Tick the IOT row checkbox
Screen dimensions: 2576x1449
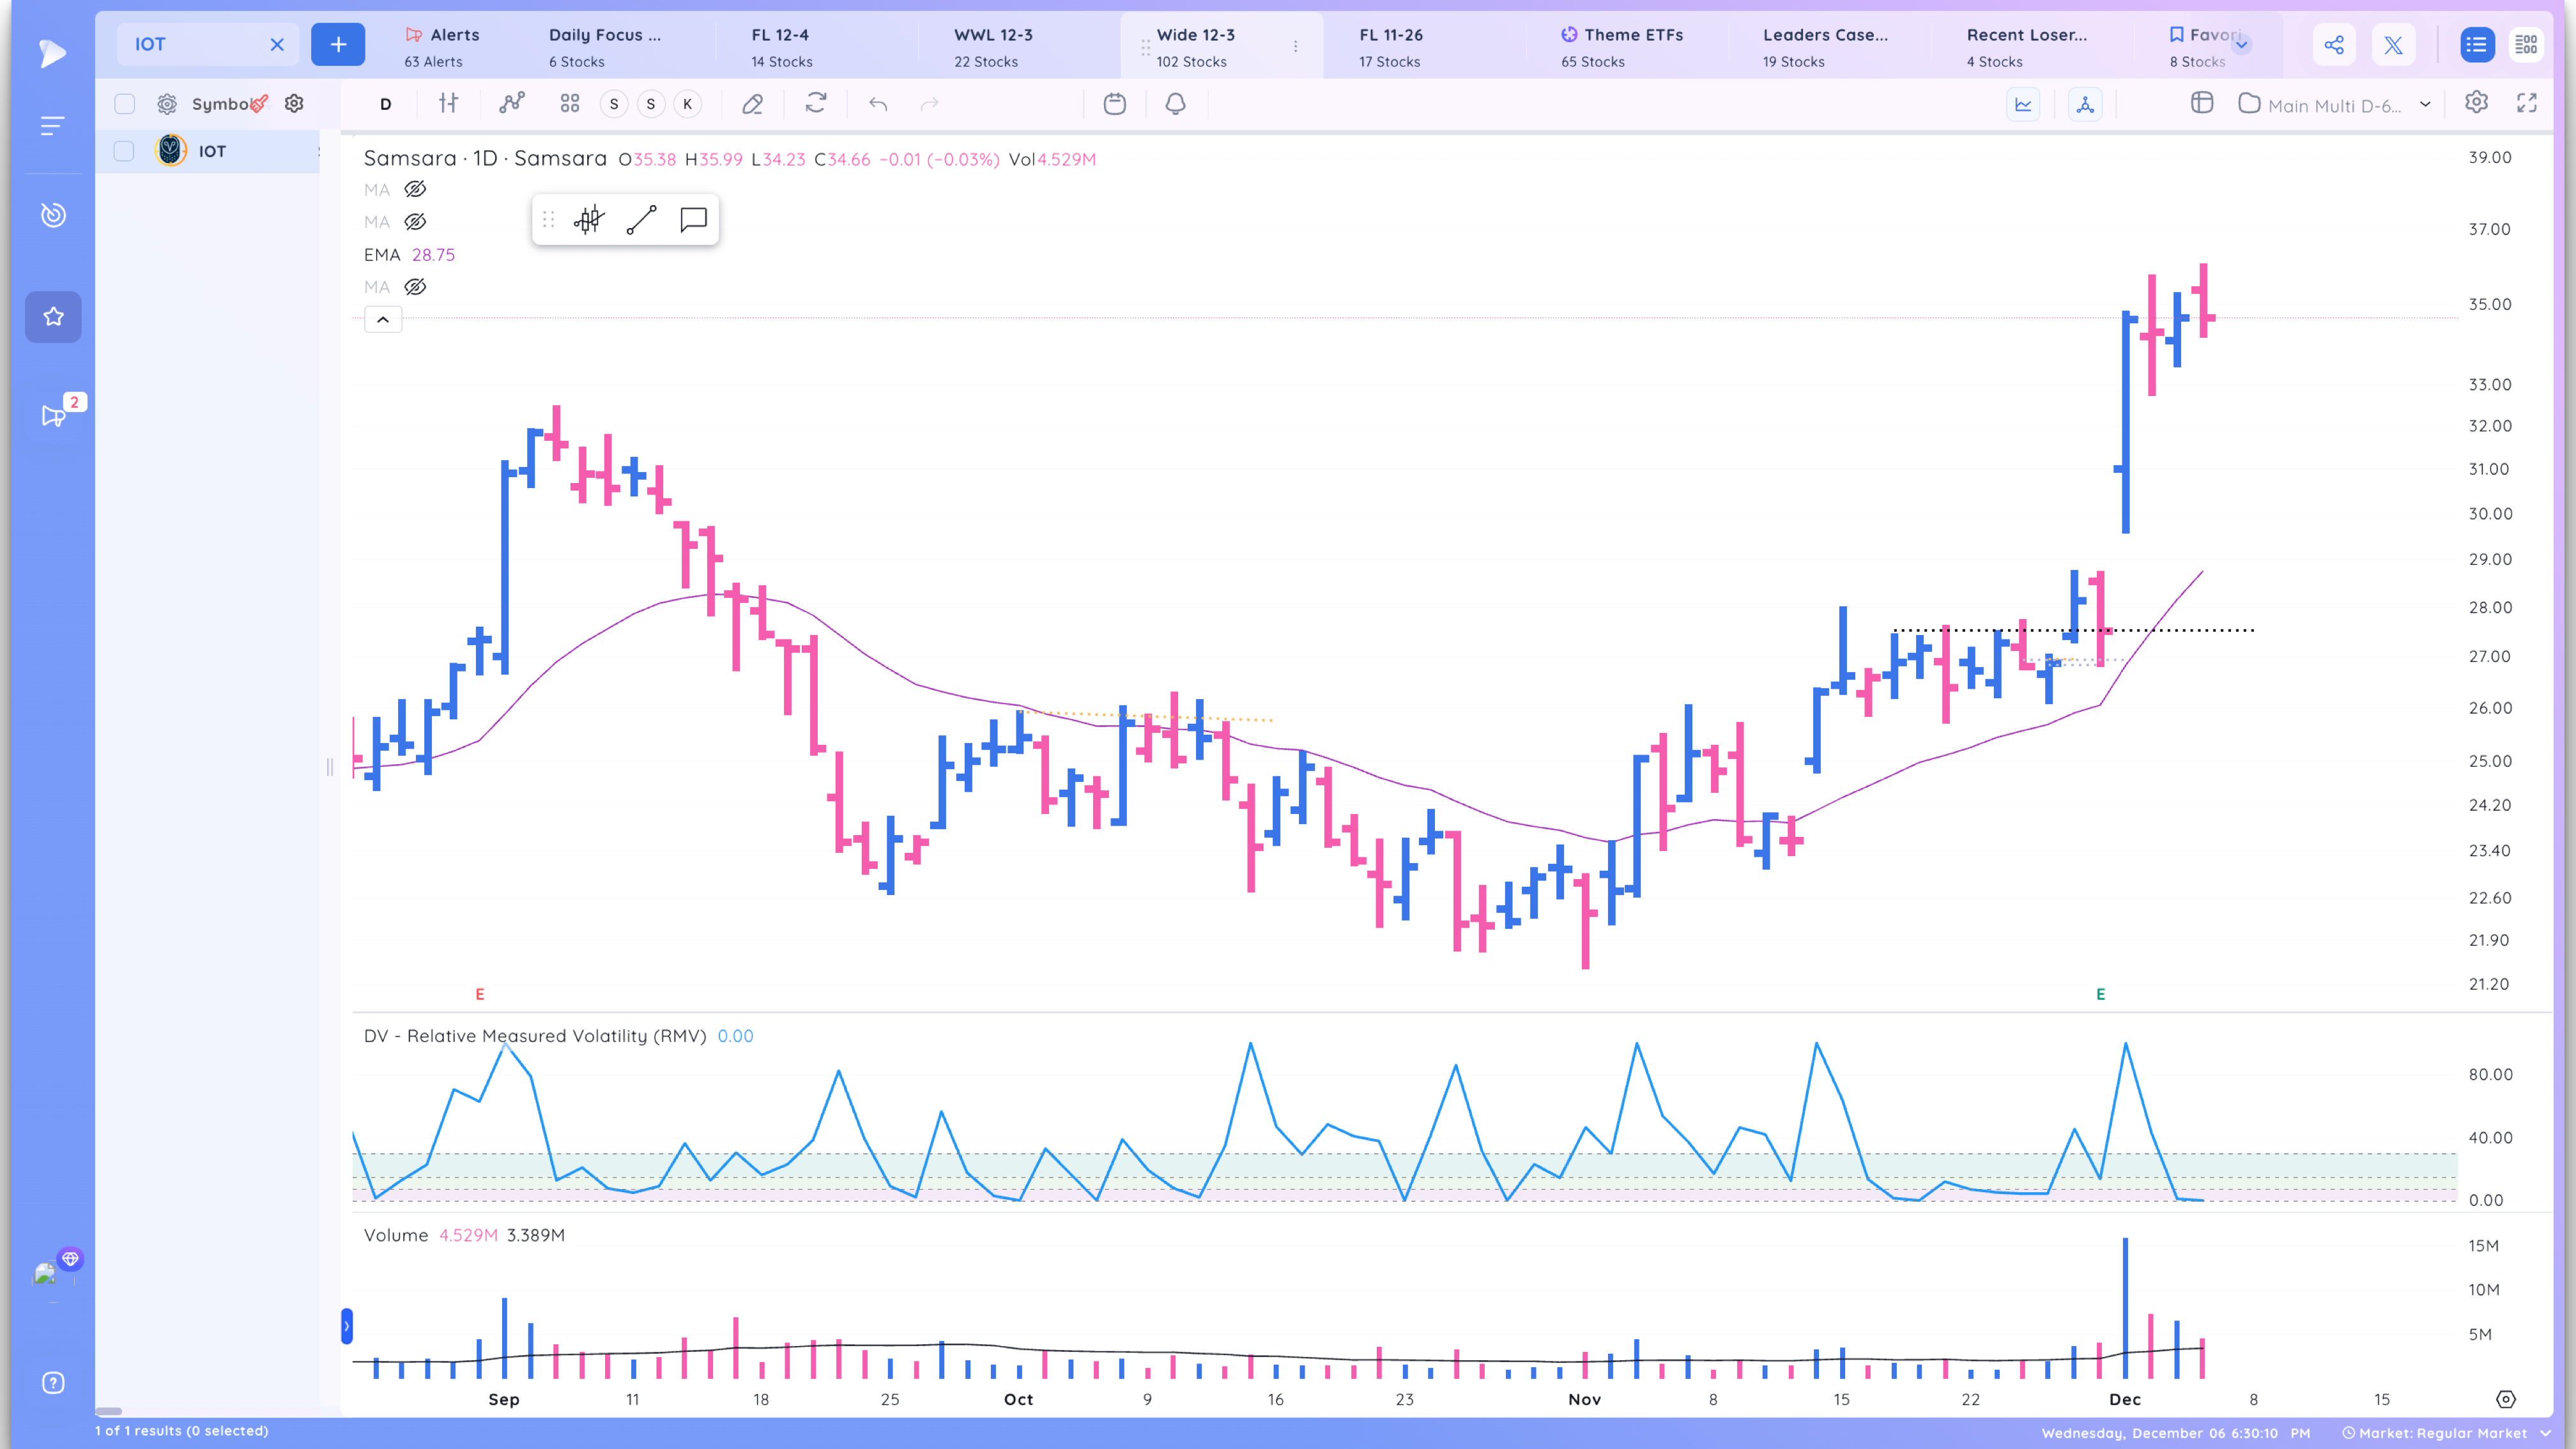pyautogui.click(x=124, y=151)
